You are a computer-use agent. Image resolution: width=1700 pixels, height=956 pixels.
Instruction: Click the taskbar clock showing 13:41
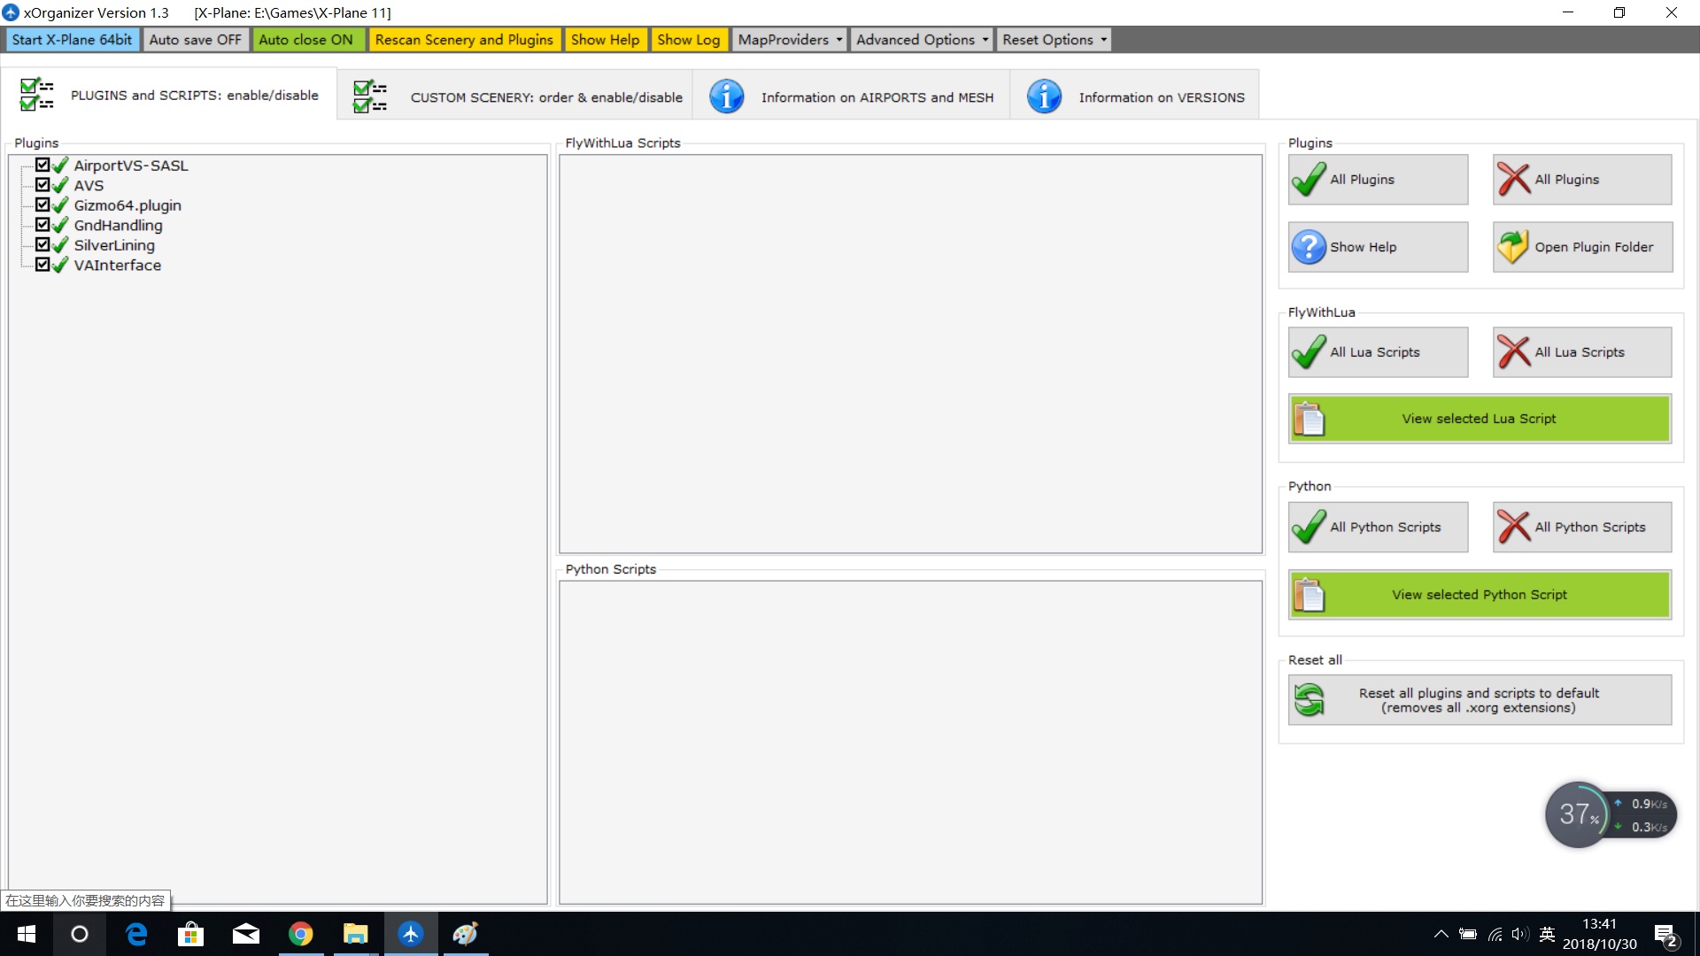click(1599, 934)
